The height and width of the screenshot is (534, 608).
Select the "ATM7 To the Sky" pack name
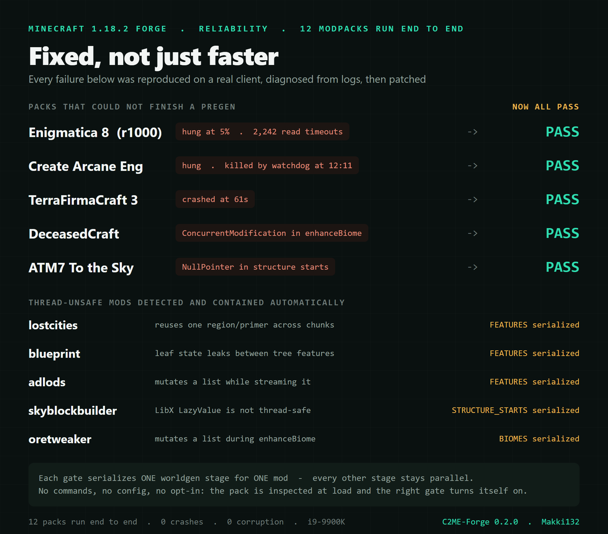[81, 268]
